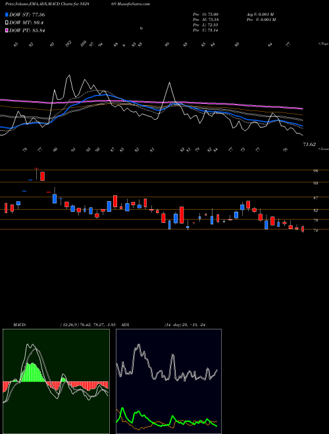
Task: Click inside the dark blue ADX chart panel
Action: [168, 381]
